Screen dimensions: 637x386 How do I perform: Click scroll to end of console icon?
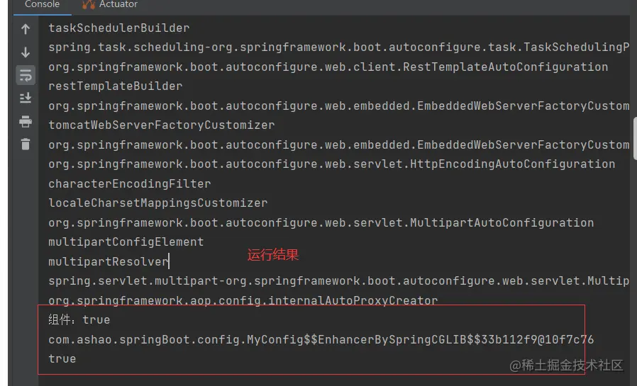coord(26,98)
